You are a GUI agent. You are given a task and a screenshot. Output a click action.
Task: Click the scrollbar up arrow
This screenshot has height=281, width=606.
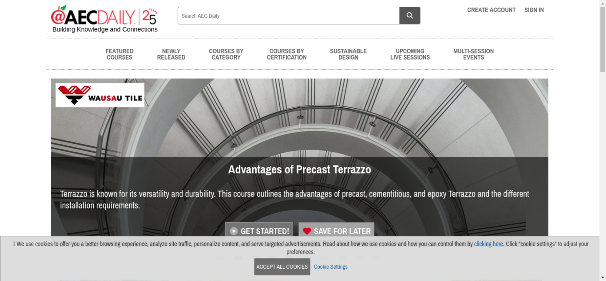click(603, 3)
